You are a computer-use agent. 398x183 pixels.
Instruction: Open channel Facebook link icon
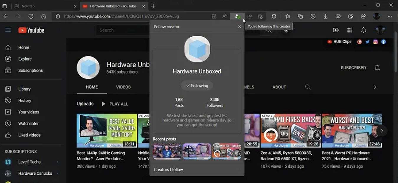[x=383, y=42]
